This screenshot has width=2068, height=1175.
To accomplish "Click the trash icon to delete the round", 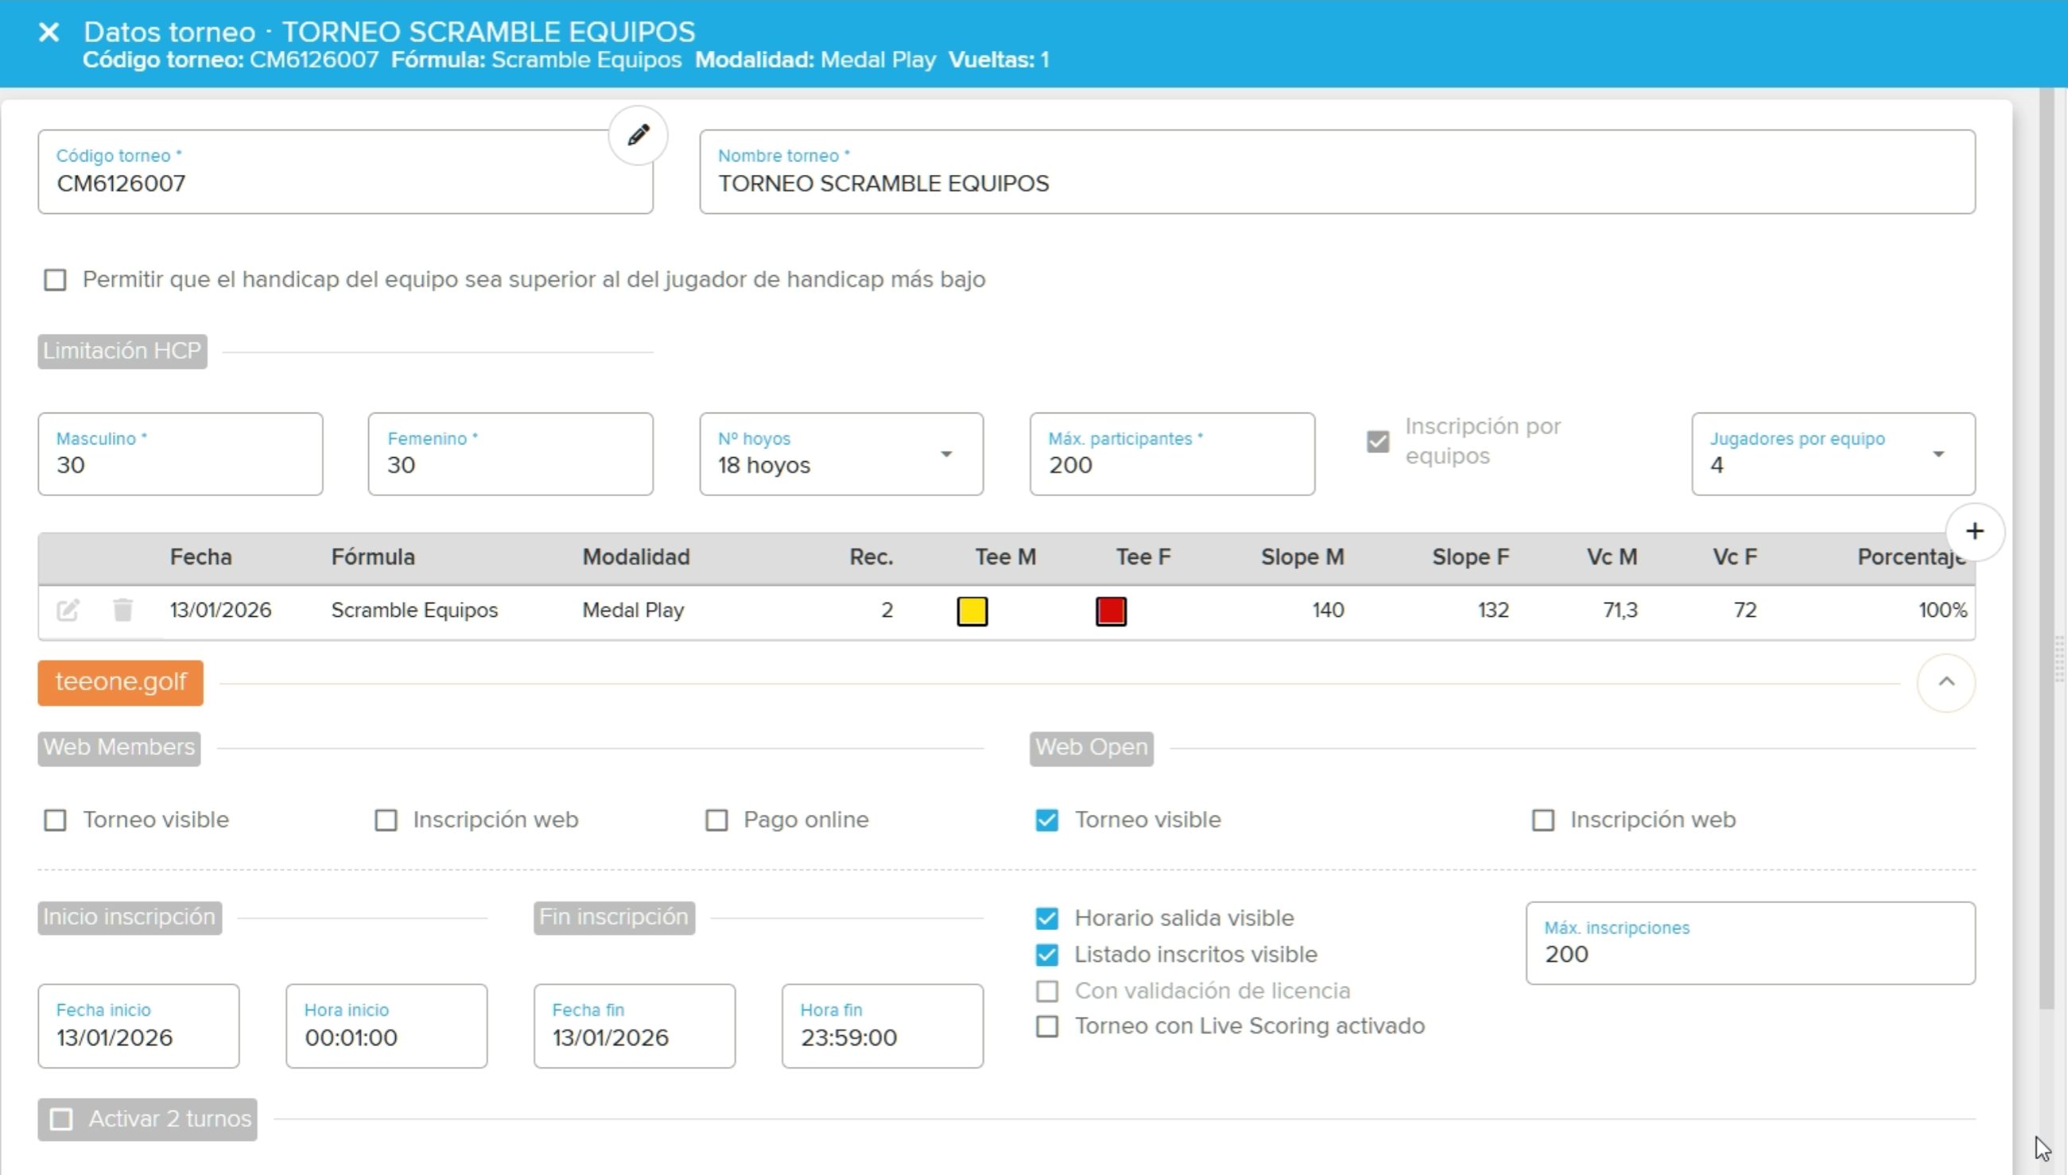I will [122, 610].
